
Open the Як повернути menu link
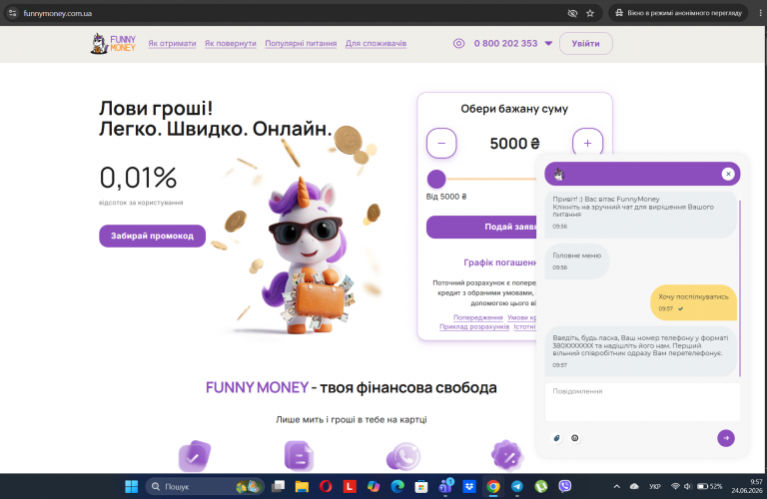[231, 44]
